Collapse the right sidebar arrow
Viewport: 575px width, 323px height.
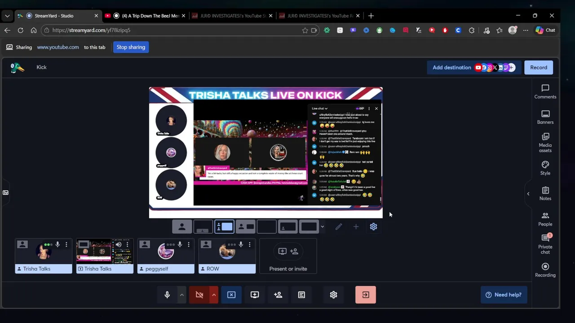tap(528, 194)
